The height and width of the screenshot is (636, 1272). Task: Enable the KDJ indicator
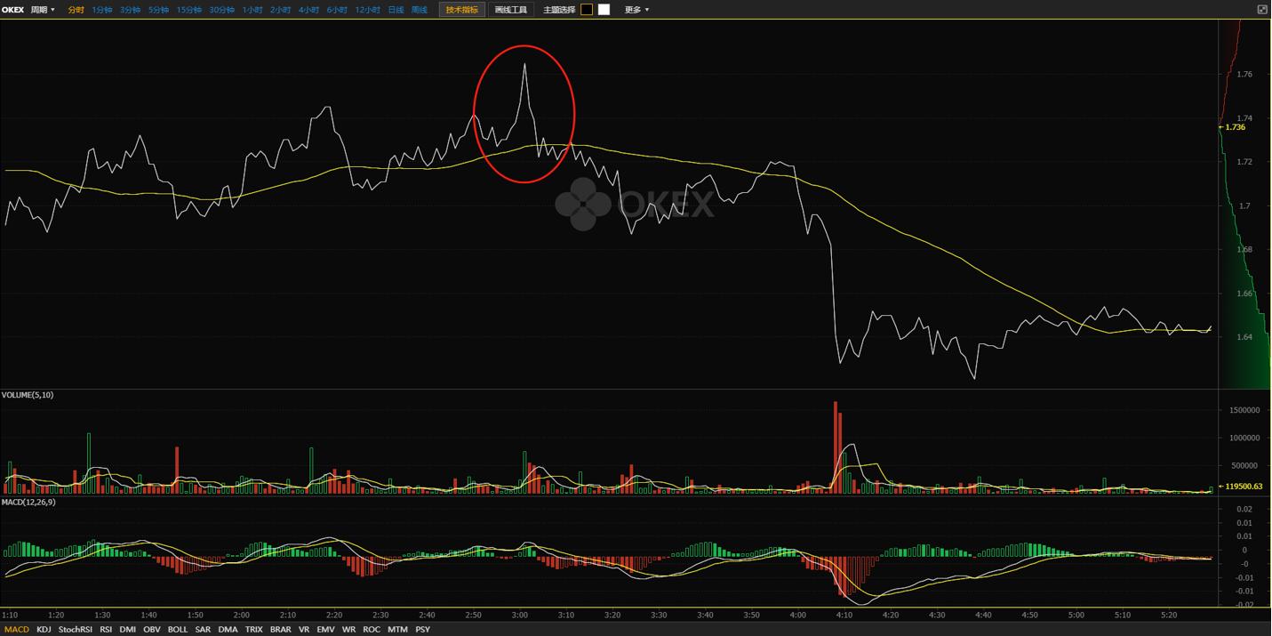[44, 629]
